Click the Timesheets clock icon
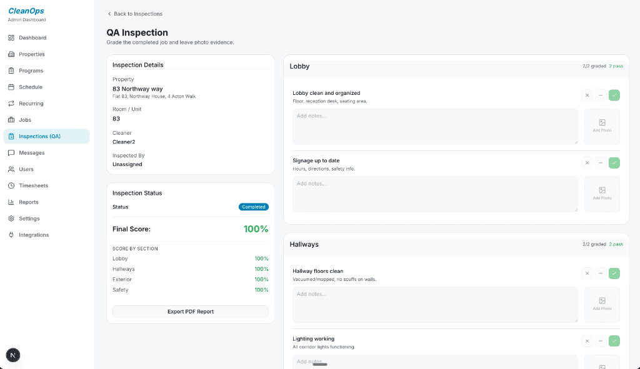640x369 pixels. pos(11,186)
